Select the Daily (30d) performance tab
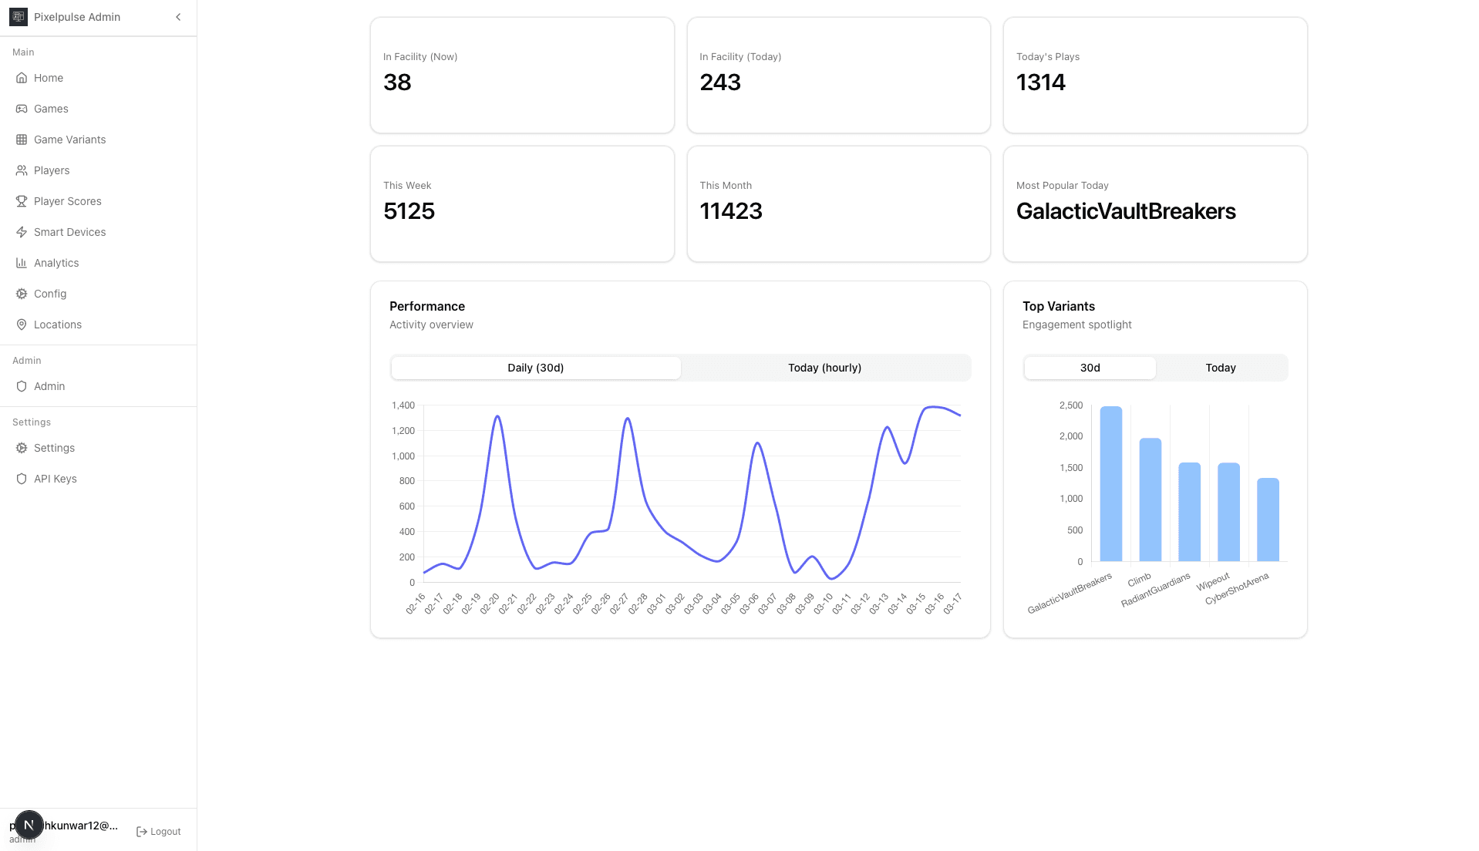The image size is (1479, 851). pyautogui.click(x=535, y=368)
